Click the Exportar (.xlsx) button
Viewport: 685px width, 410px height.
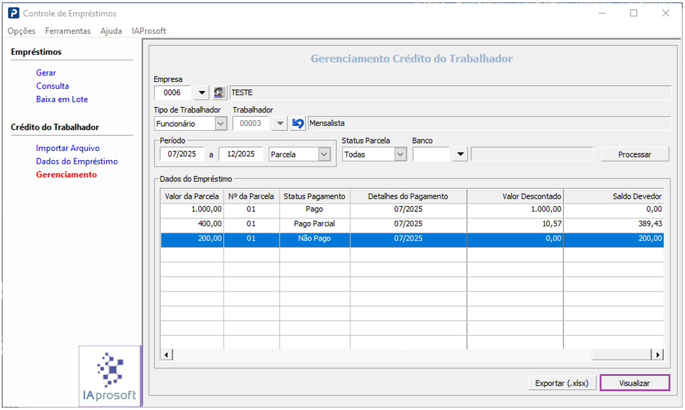[561, 383]
